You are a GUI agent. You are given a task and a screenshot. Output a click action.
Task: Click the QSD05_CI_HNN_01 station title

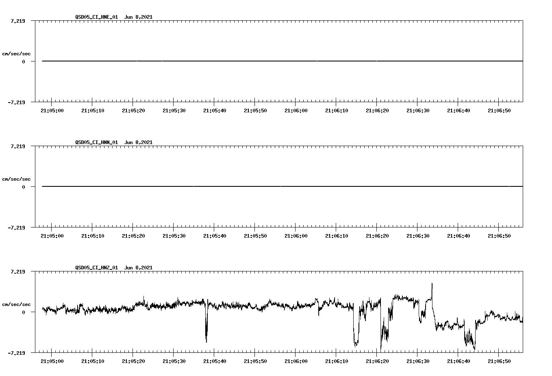coord(97,142)
